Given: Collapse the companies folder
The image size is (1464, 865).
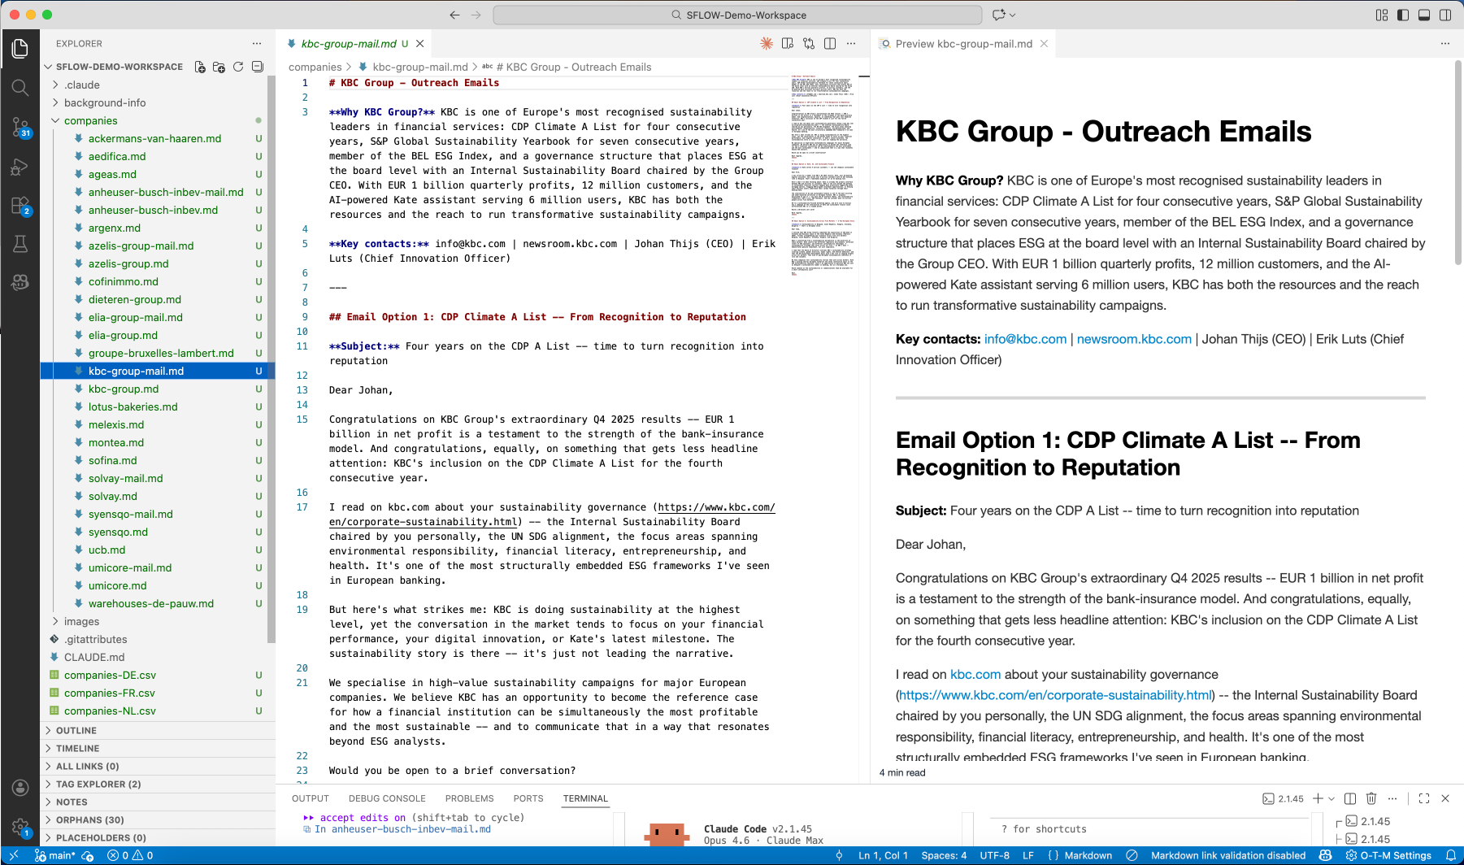Looking at the screenshot, I should pos(89,120).
